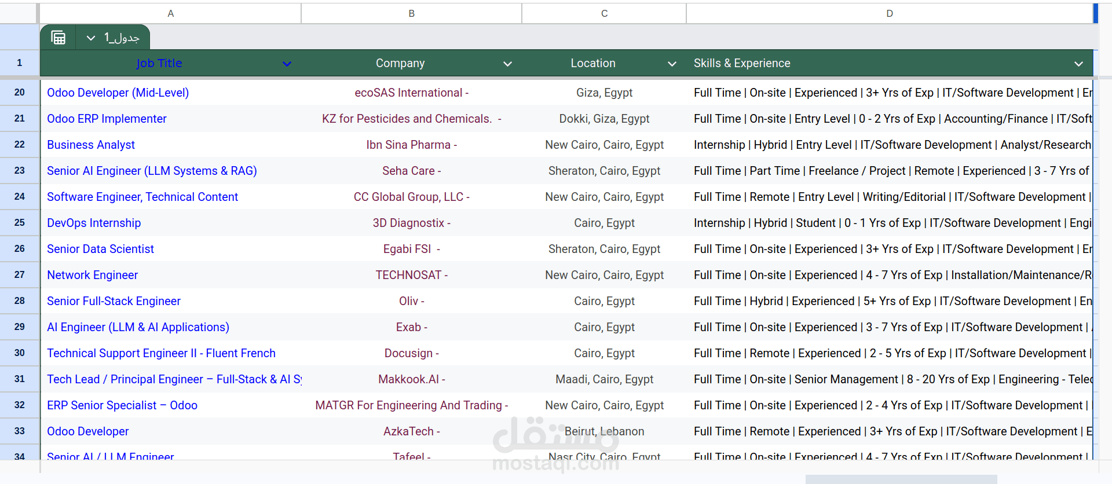Select the ecoSAS International company cell
Viewport: 1112px width, 484px height.
point(412,93)
